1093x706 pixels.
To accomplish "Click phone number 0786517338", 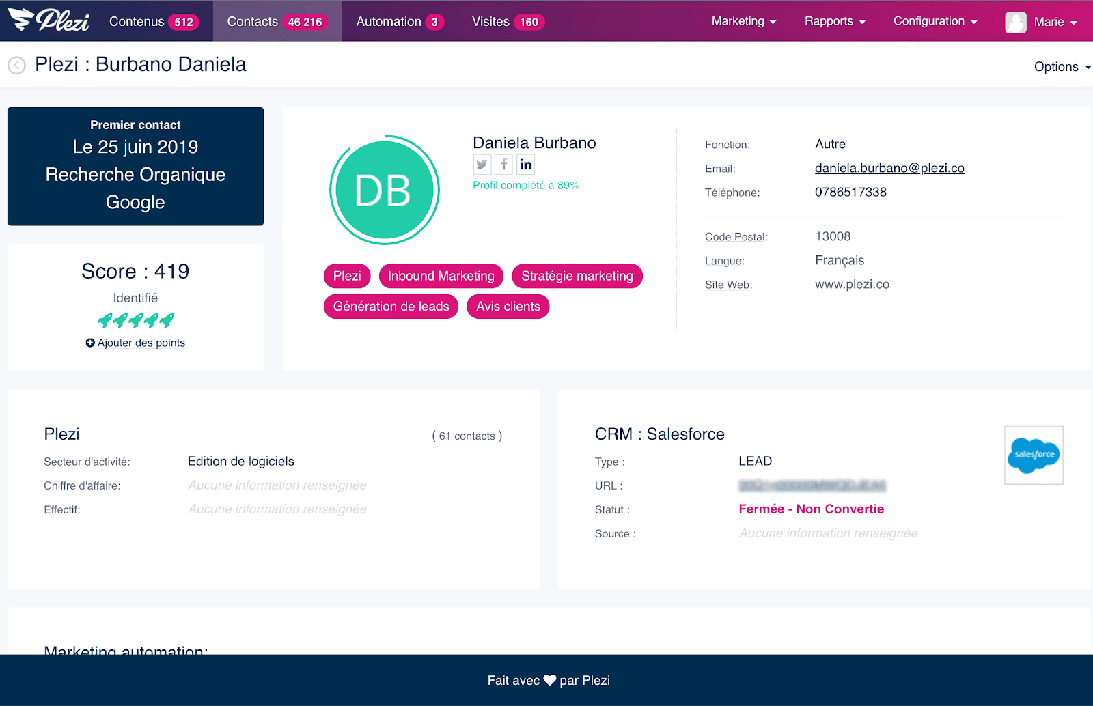I will [850, 192].
